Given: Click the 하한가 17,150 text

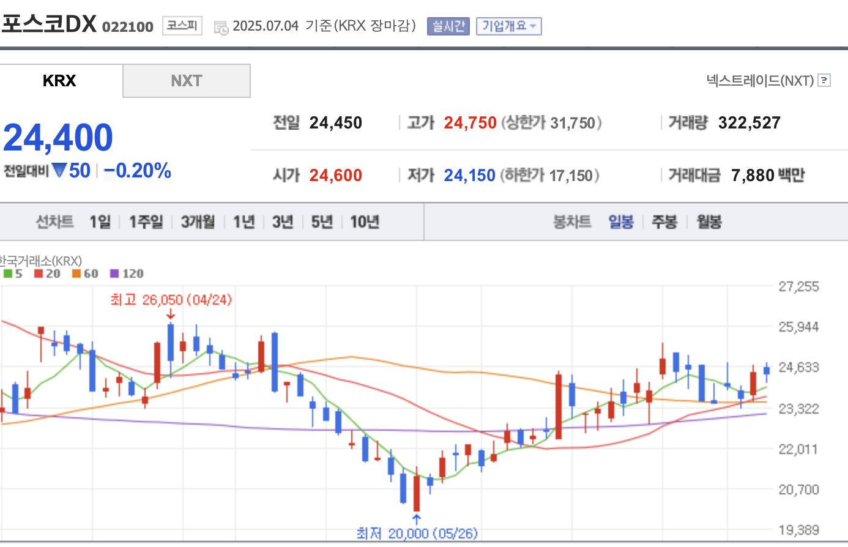Looking at the screenshot, I should coord(550,176).
